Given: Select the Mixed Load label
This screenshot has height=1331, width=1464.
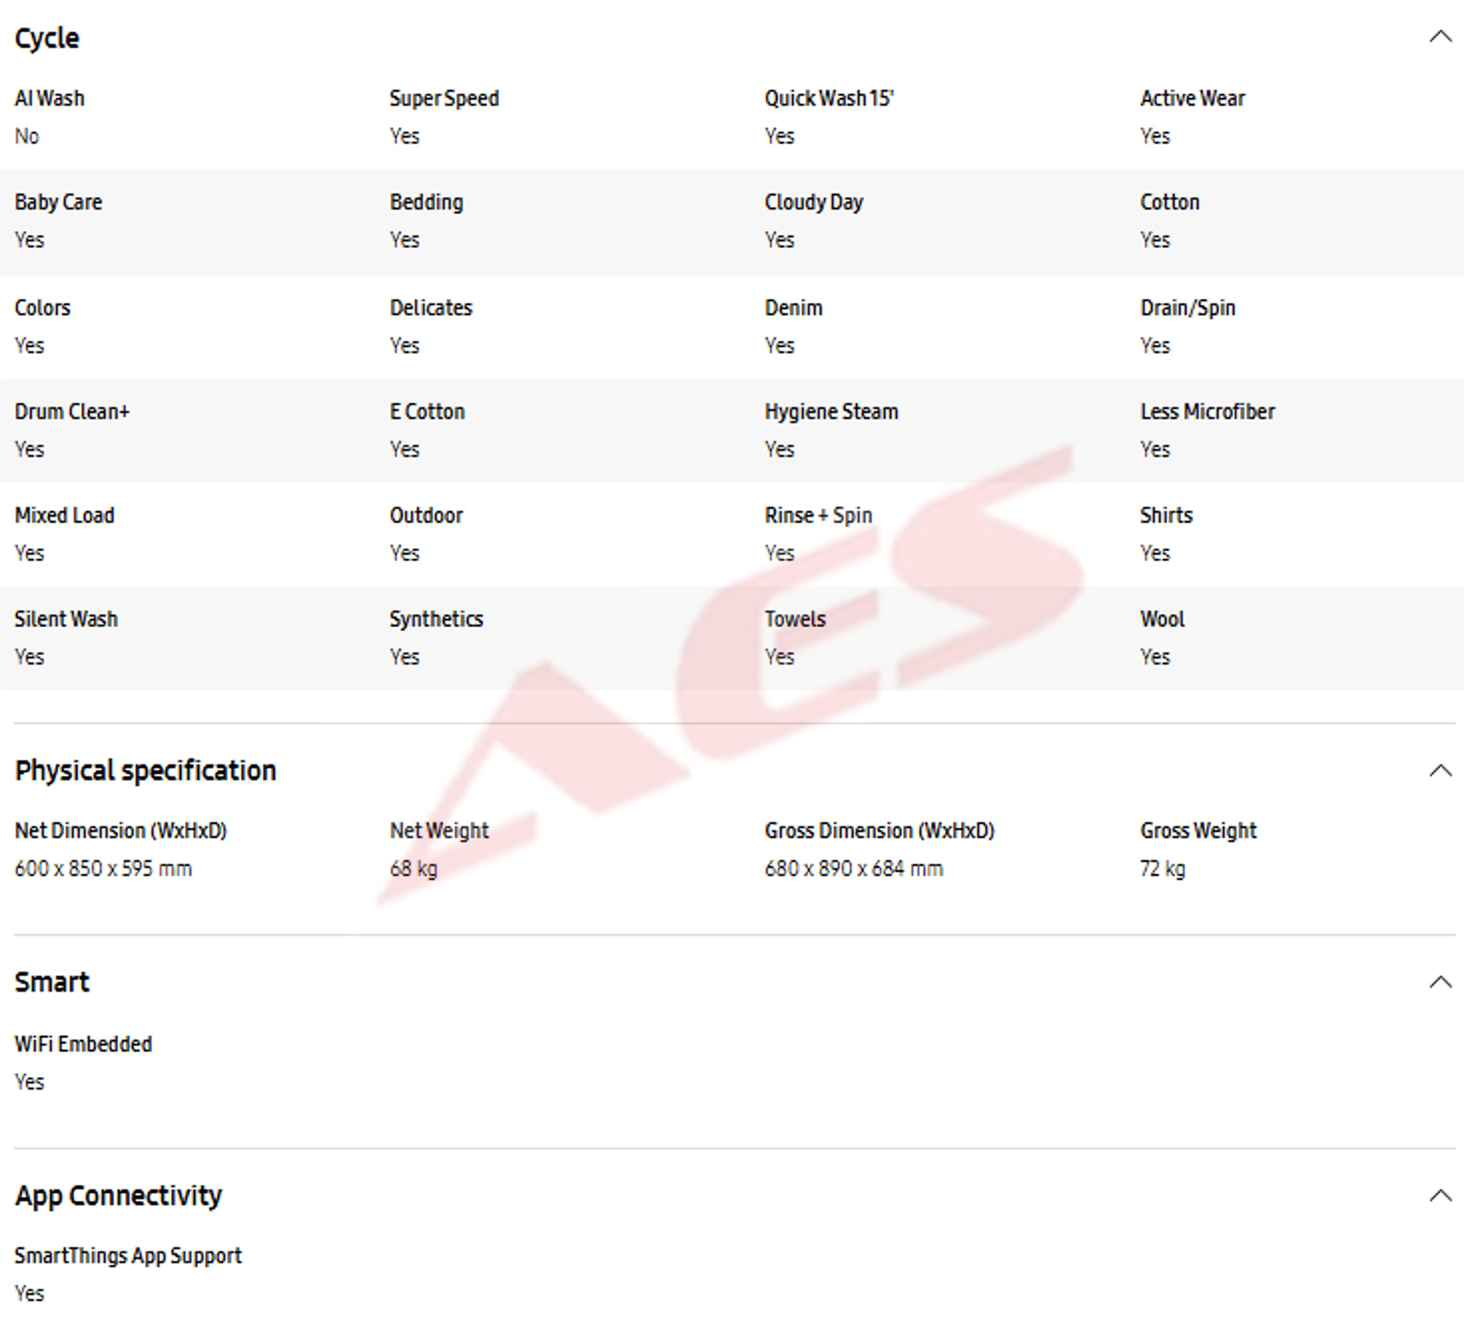Looking at the screenshot, I should pyautogui.click(x=65, y=516).
